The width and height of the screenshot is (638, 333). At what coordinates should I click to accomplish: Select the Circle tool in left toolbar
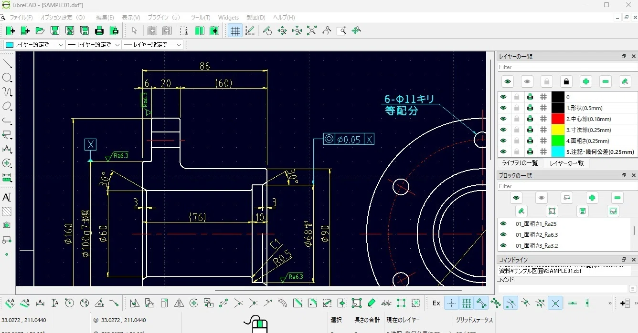pyautogui.click(x=7, y=78)
